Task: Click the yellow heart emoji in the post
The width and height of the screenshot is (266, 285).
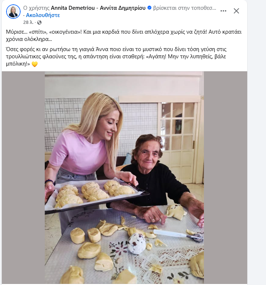Action: tap(35, 64)
